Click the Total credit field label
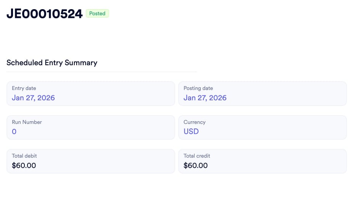The image size is (353, 199). coord(197,156)
